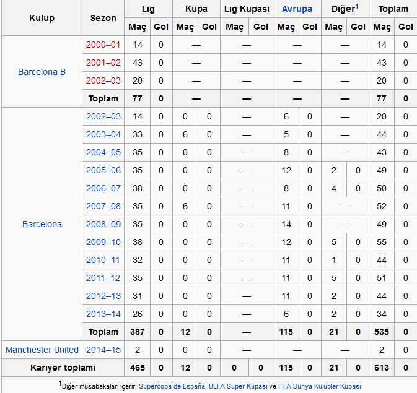This screenshot has width=417, height=393.
Task: Select the 55 total in the 2009–10 row
Action: click(382, 242)
